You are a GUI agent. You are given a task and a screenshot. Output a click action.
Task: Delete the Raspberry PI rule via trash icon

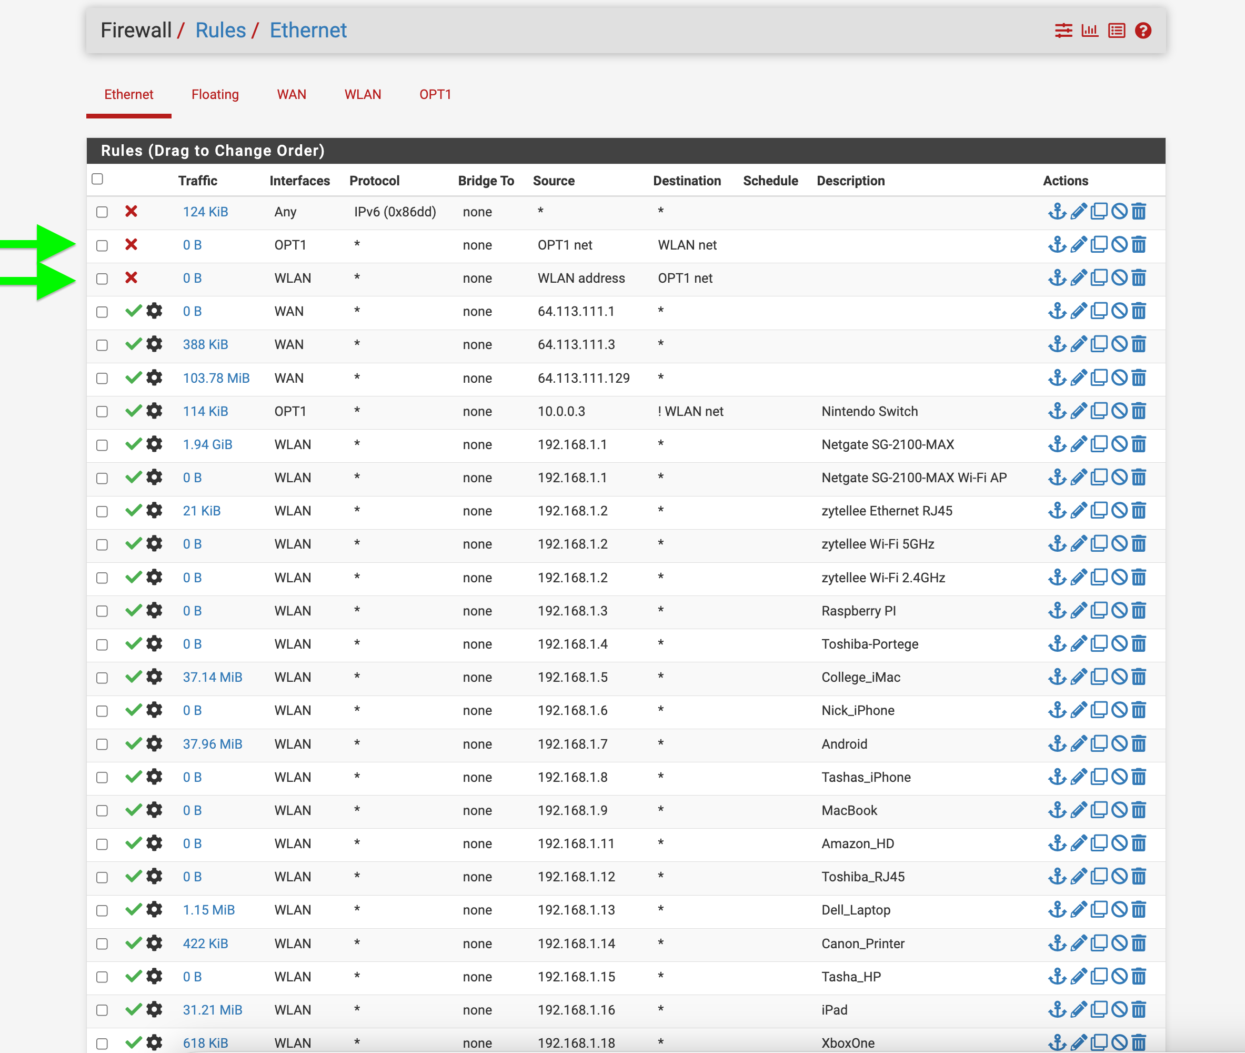[x=1139, y=611]
